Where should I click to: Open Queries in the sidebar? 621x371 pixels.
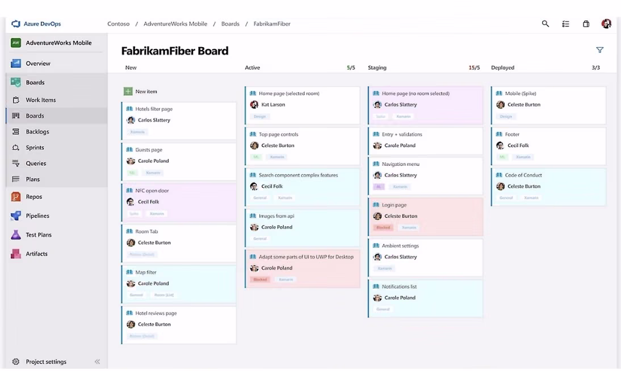point(36,163)
